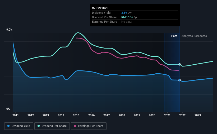
Task: Click the 9.0% y-axis label
Action: click(x=9, y=30)
